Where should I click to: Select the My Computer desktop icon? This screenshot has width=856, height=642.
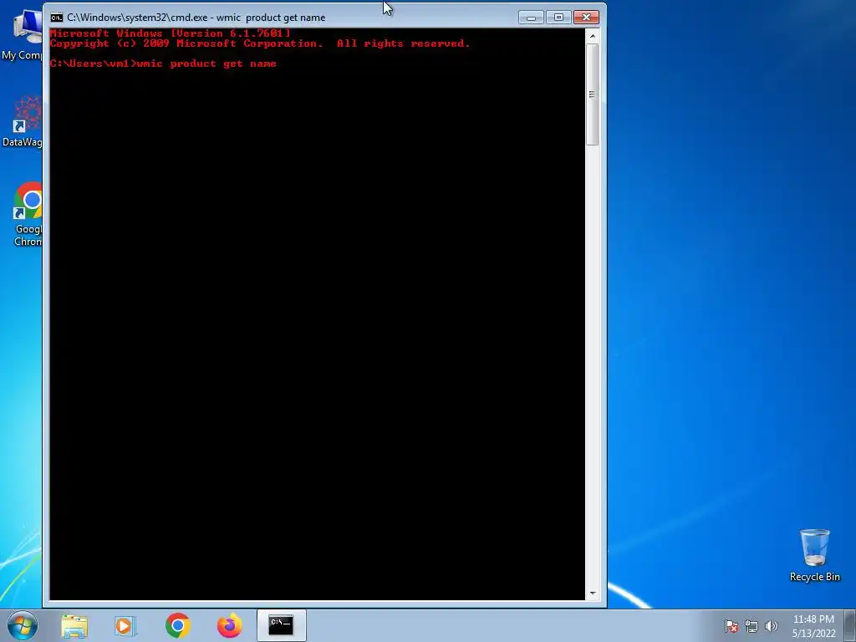[x=23, y=33]
